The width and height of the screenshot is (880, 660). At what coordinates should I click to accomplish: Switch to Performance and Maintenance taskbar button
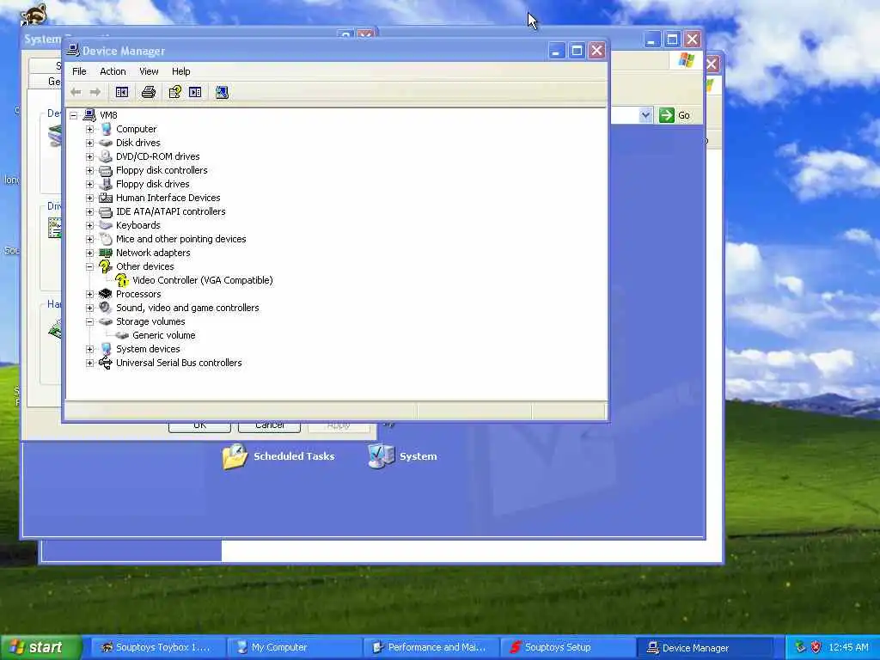(x=431, y=647)
